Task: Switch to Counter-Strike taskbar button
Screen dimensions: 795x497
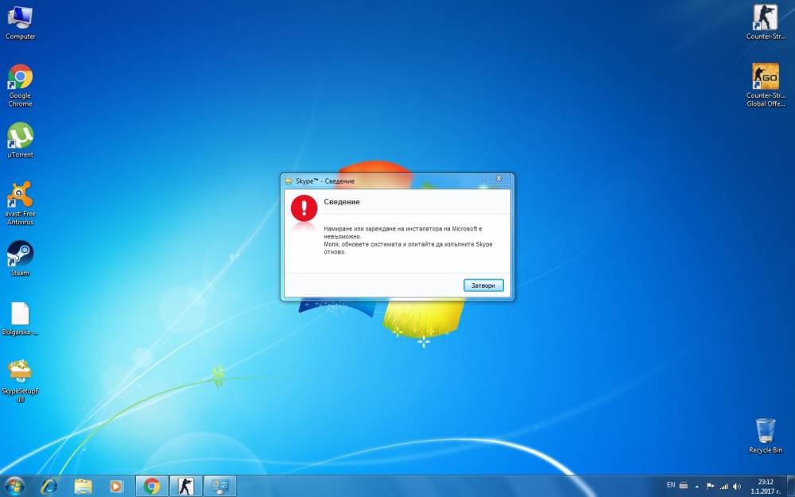Action: tap(185, 487)
